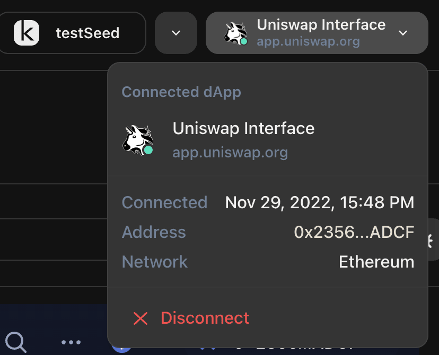Open search with the magnifier icon
439x355 pixels.
(x=16, y=342)
